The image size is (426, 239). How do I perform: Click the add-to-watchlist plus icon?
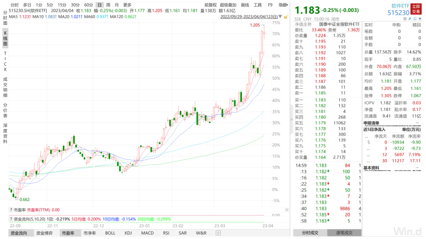pos(420,19)
